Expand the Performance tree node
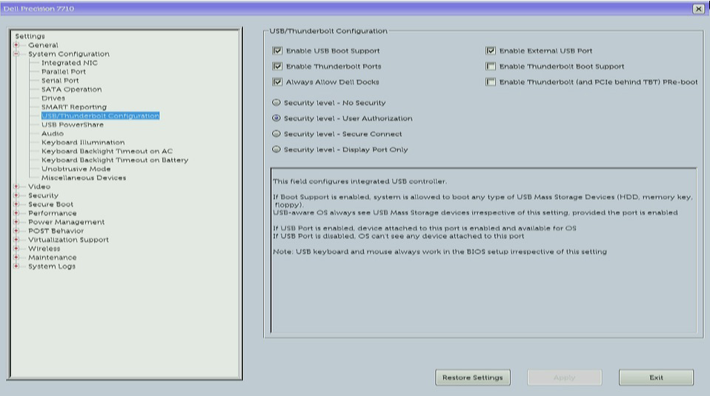 (x=16, y=213)
